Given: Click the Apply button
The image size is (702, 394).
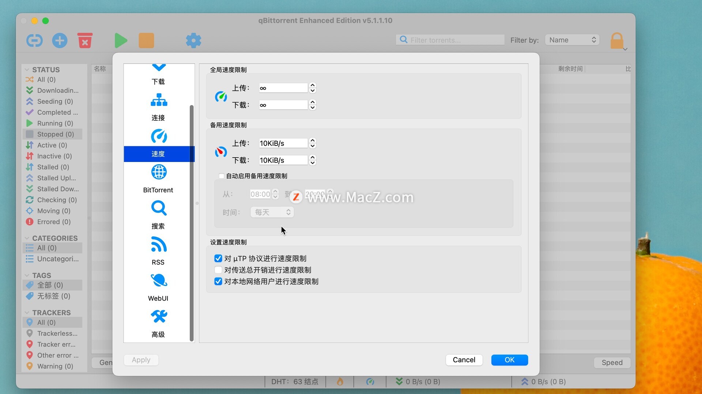Looking at the screenshot, I should pos(141,360).
